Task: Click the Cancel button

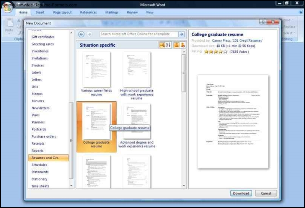Action: (x=266, y=193)
